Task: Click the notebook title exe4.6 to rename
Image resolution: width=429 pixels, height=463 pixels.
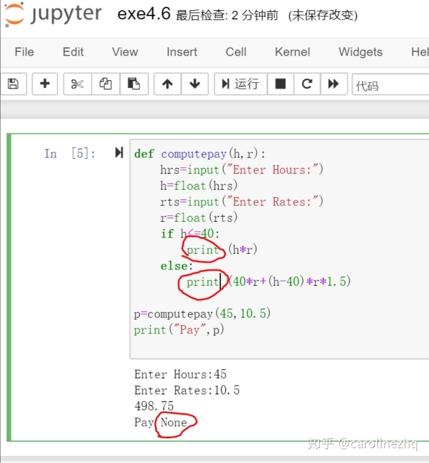Action: 144,14
